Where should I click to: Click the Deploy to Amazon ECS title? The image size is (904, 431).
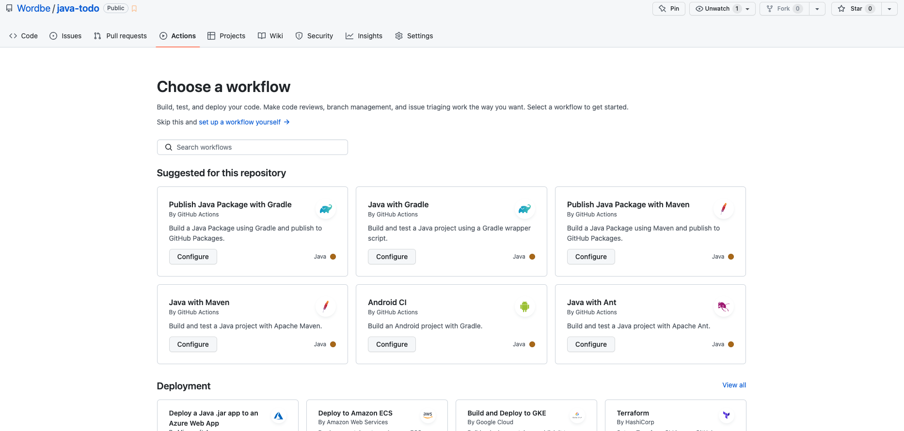tap(355, 413)
